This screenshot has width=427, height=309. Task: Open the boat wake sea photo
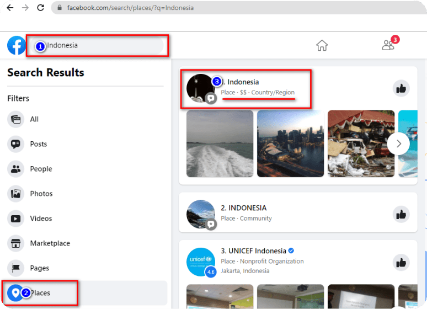click(x=220, y=143)
